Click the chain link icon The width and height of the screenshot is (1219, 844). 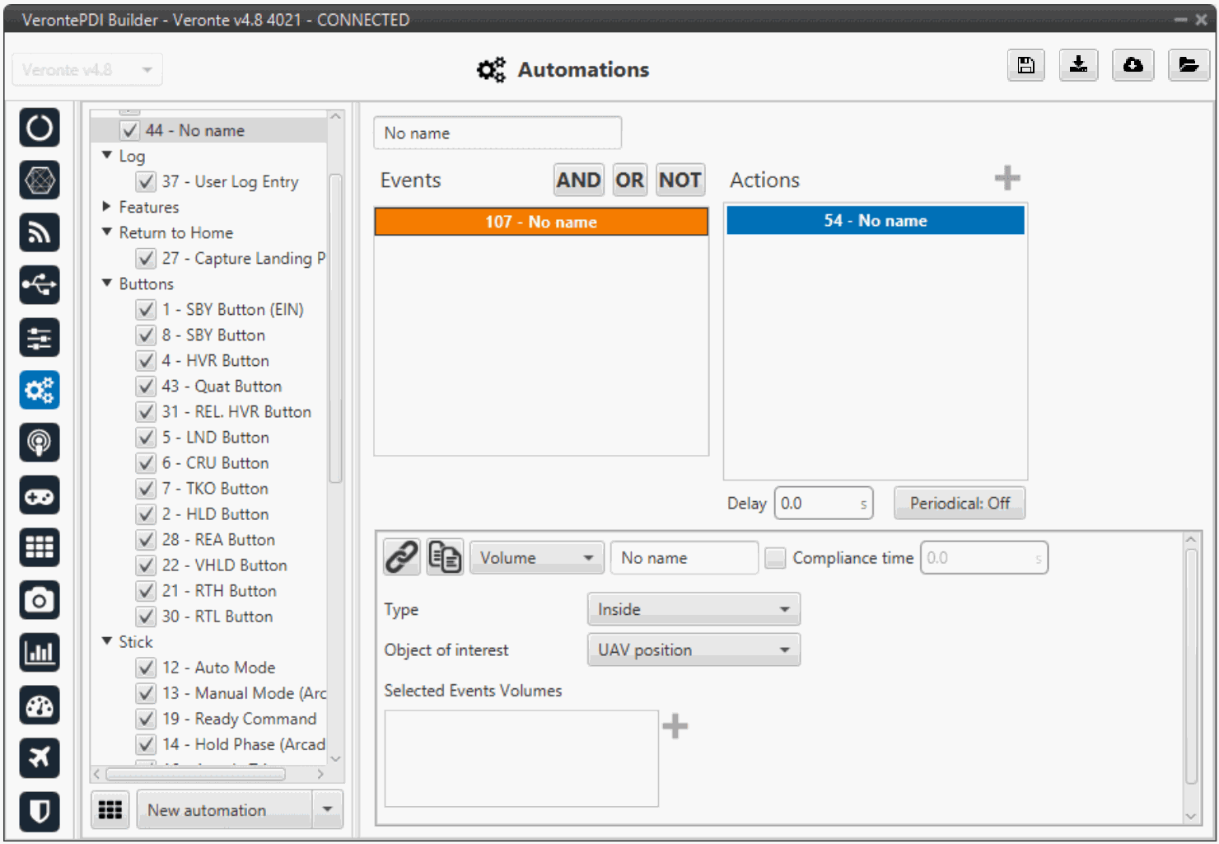coord(402,558)
